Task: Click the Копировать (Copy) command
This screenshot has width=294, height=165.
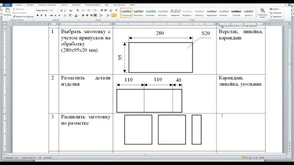Action: click(20, 13)
